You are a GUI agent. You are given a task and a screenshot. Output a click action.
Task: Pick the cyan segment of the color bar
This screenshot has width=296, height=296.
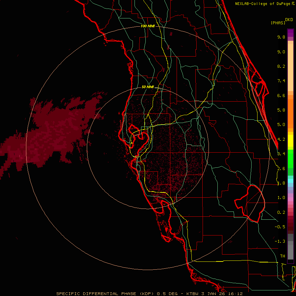pos(290,181)
